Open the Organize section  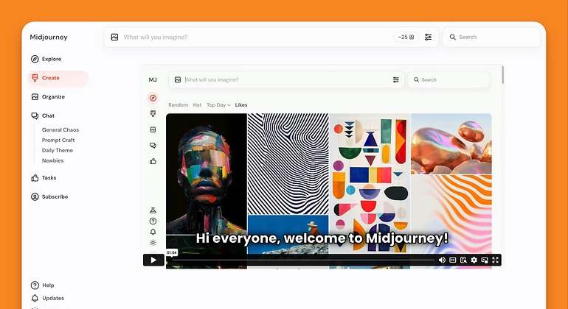pyautogui.click(x=48, y=97)
